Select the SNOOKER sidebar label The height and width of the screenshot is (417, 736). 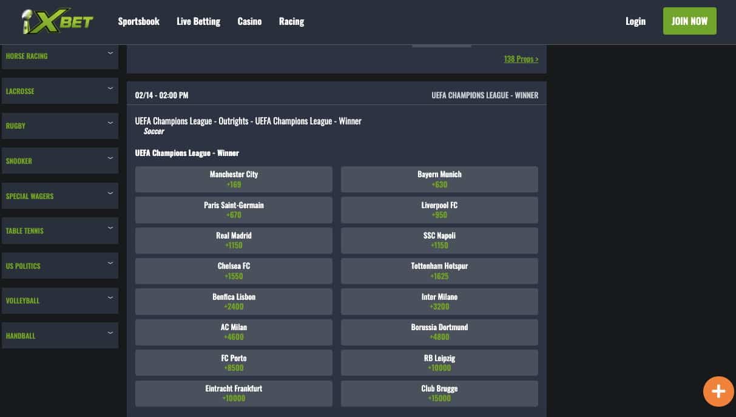19,161
